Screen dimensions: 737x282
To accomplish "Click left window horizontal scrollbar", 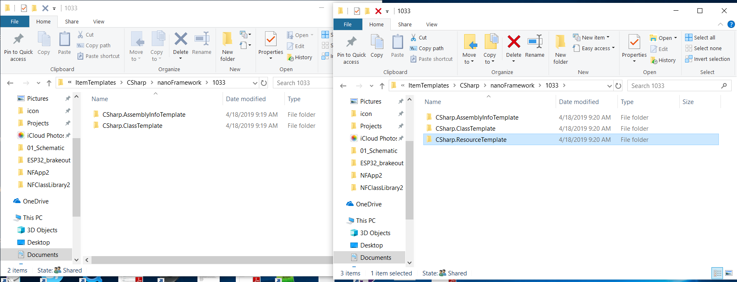I will 212,260.
